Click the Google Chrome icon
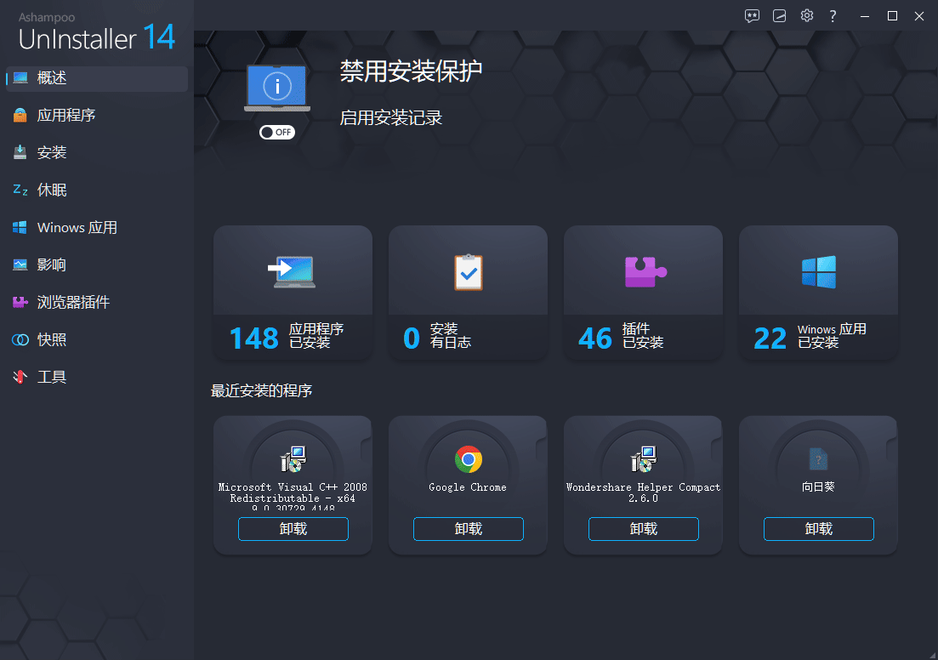938x660 pixels. coord(469,459)
